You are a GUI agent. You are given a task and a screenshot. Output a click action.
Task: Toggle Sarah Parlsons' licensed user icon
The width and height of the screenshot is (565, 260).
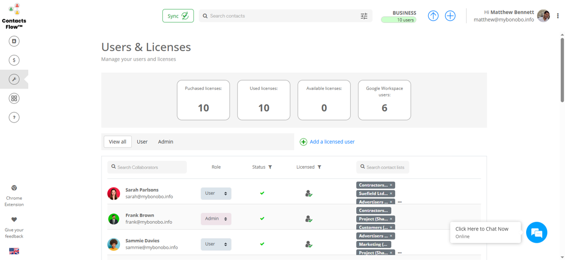[309, 193]
